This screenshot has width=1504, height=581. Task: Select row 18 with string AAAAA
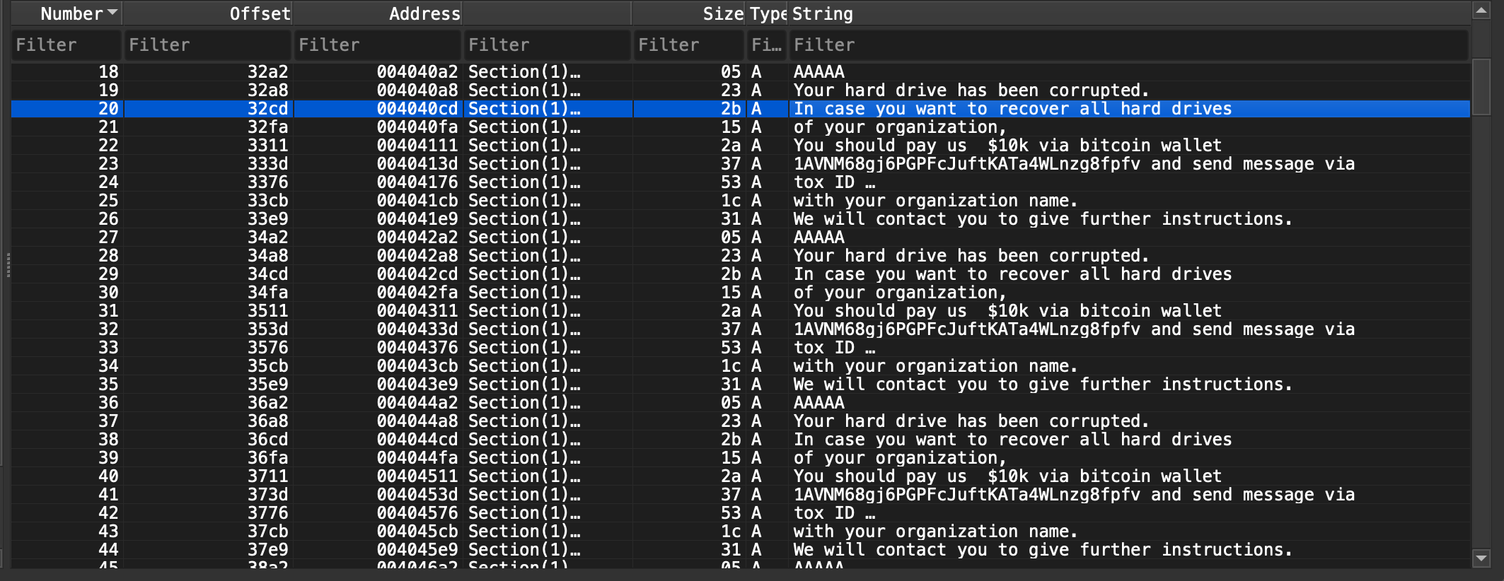pos(740,71)
